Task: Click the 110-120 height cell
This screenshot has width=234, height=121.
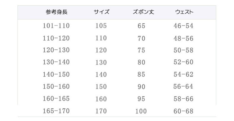Action: click(x=56, y=38)
